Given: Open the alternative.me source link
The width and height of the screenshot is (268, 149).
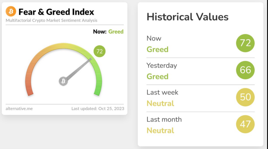Looking at the screenshot, I should pyautogui.click(x=19, y=108).
